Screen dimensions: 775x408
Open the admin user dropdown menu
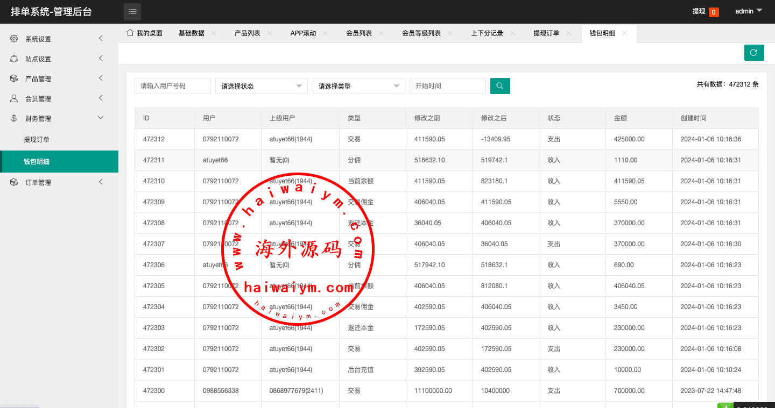749,11
